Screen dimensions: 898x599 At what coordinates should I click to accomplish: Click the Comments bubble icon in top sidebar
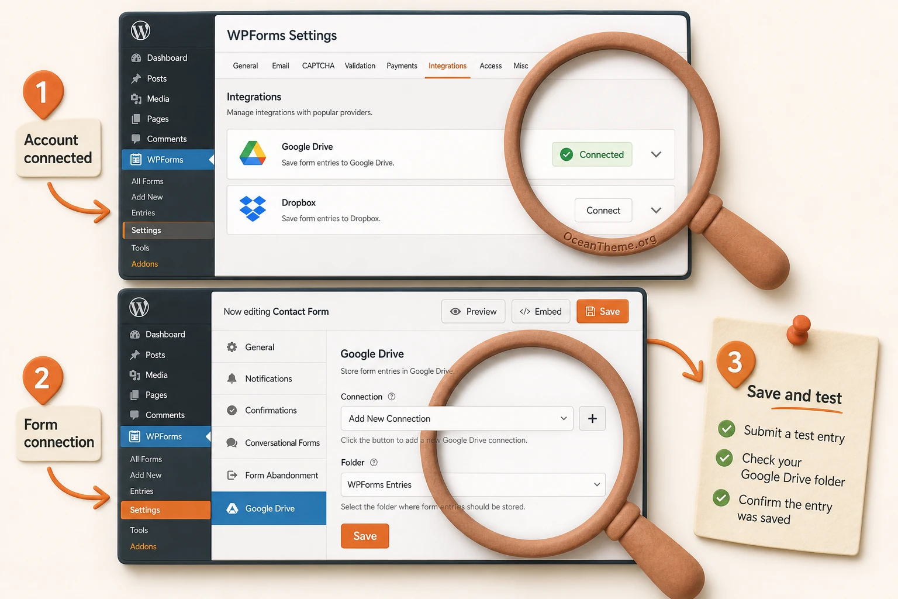tap(136, 139)
